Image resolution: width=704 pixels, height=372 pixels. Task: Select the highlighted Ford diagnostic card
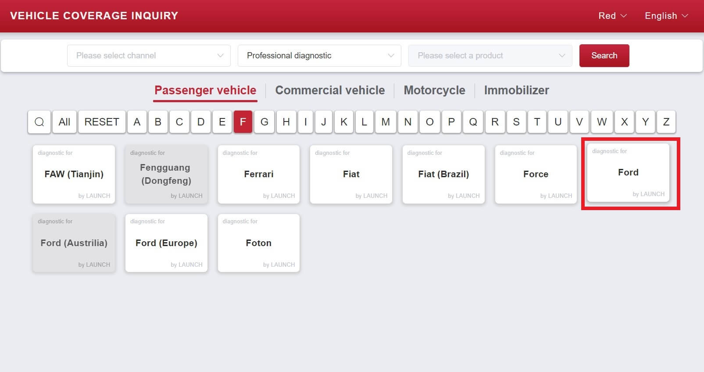[x=628, y=173]
